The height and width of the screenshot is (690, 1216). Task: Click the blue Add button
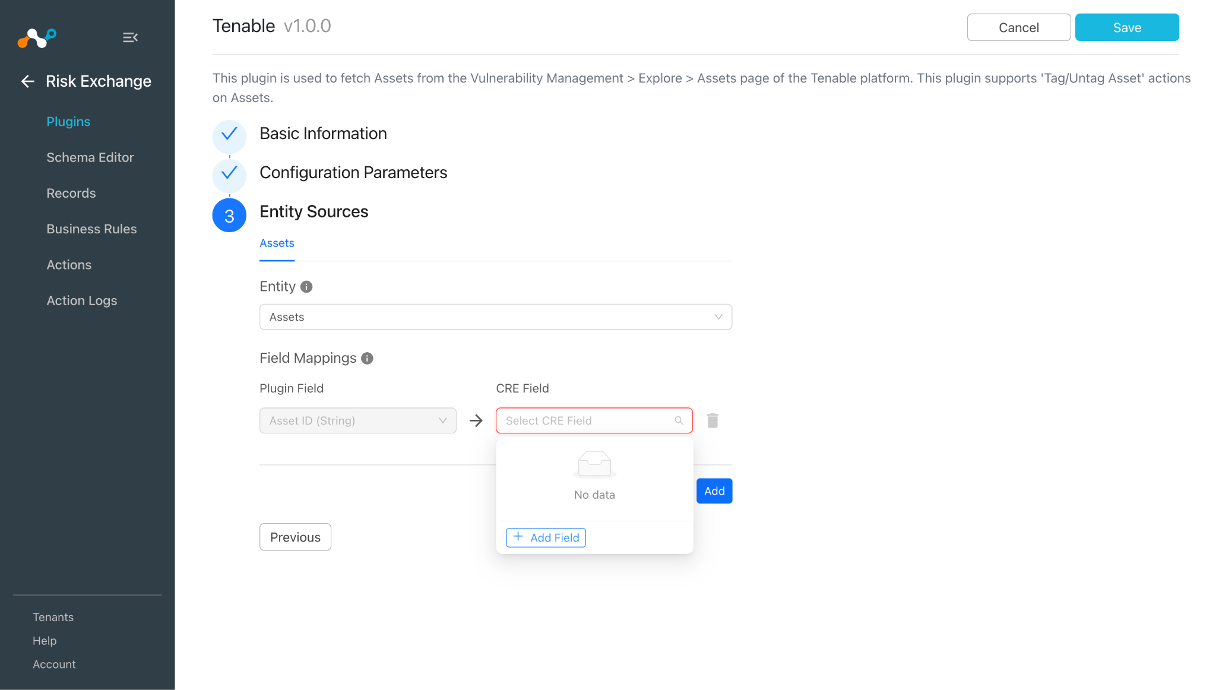coord(714,491)
